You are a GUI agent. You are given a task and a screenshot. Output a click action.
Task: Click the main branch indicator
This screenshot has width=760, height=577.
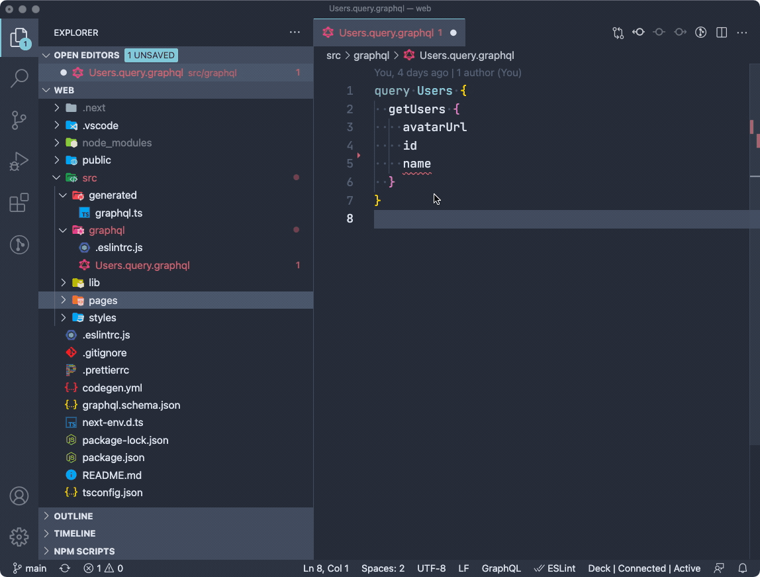pos(30,568)
